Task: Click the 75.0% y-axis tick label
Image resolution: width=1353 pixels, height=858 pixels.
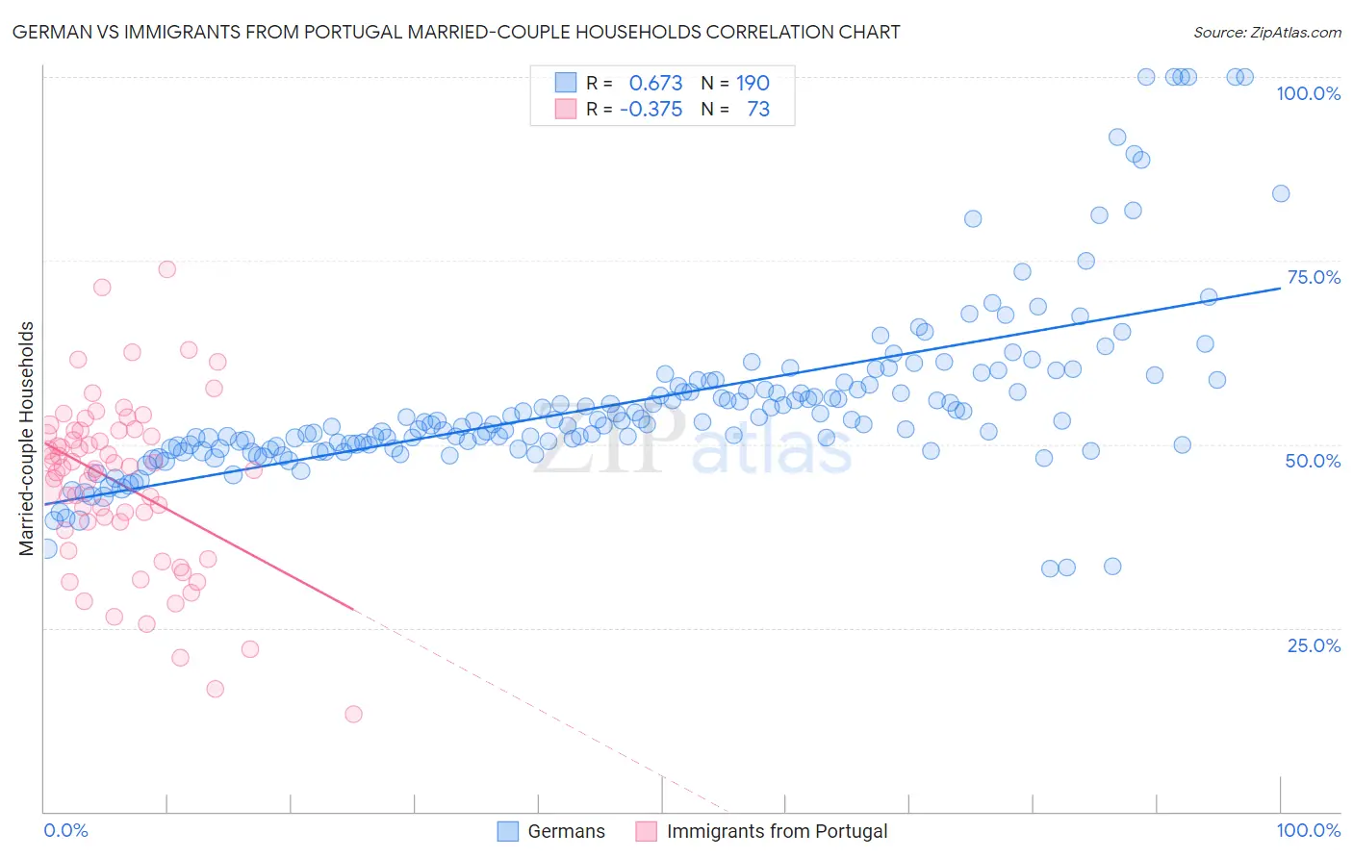Action: [1314, 277]
